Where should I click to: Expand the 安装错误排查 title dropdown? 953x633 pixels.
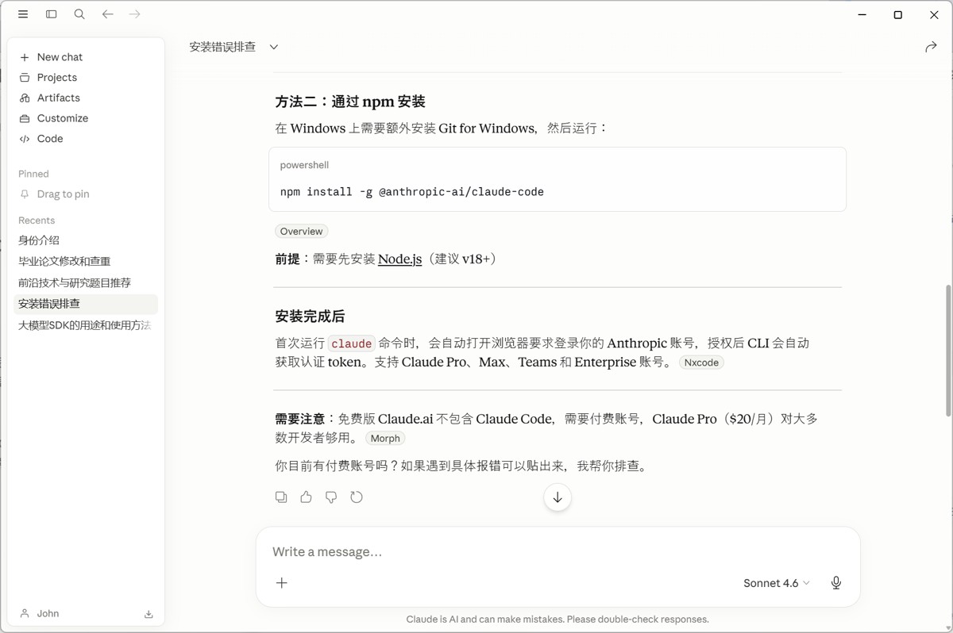pyautogui.click(x=274, y=47)
